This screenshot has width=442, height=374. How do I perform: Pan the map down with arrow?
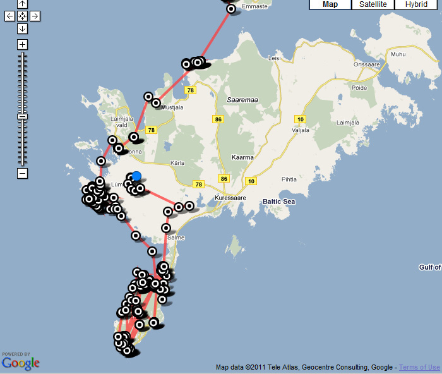click(22, 28)
